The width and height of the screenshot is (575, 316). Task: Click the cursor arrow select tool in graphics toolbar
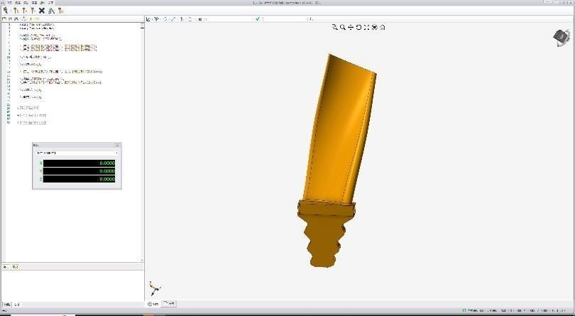(148, 19)
